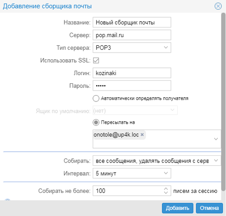The image size is (226, 216).
Task: Close the mail collector dialog with X icon
Action: point(218,6)
